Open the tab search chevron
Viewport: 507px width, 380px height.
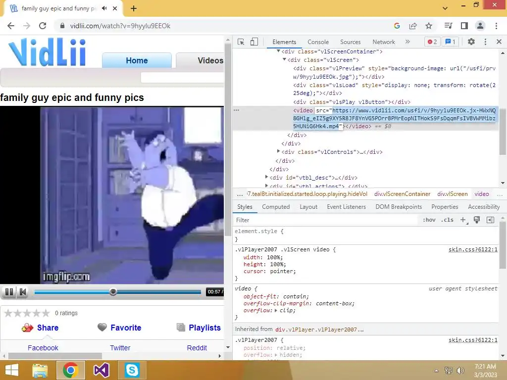pos(445,8)
